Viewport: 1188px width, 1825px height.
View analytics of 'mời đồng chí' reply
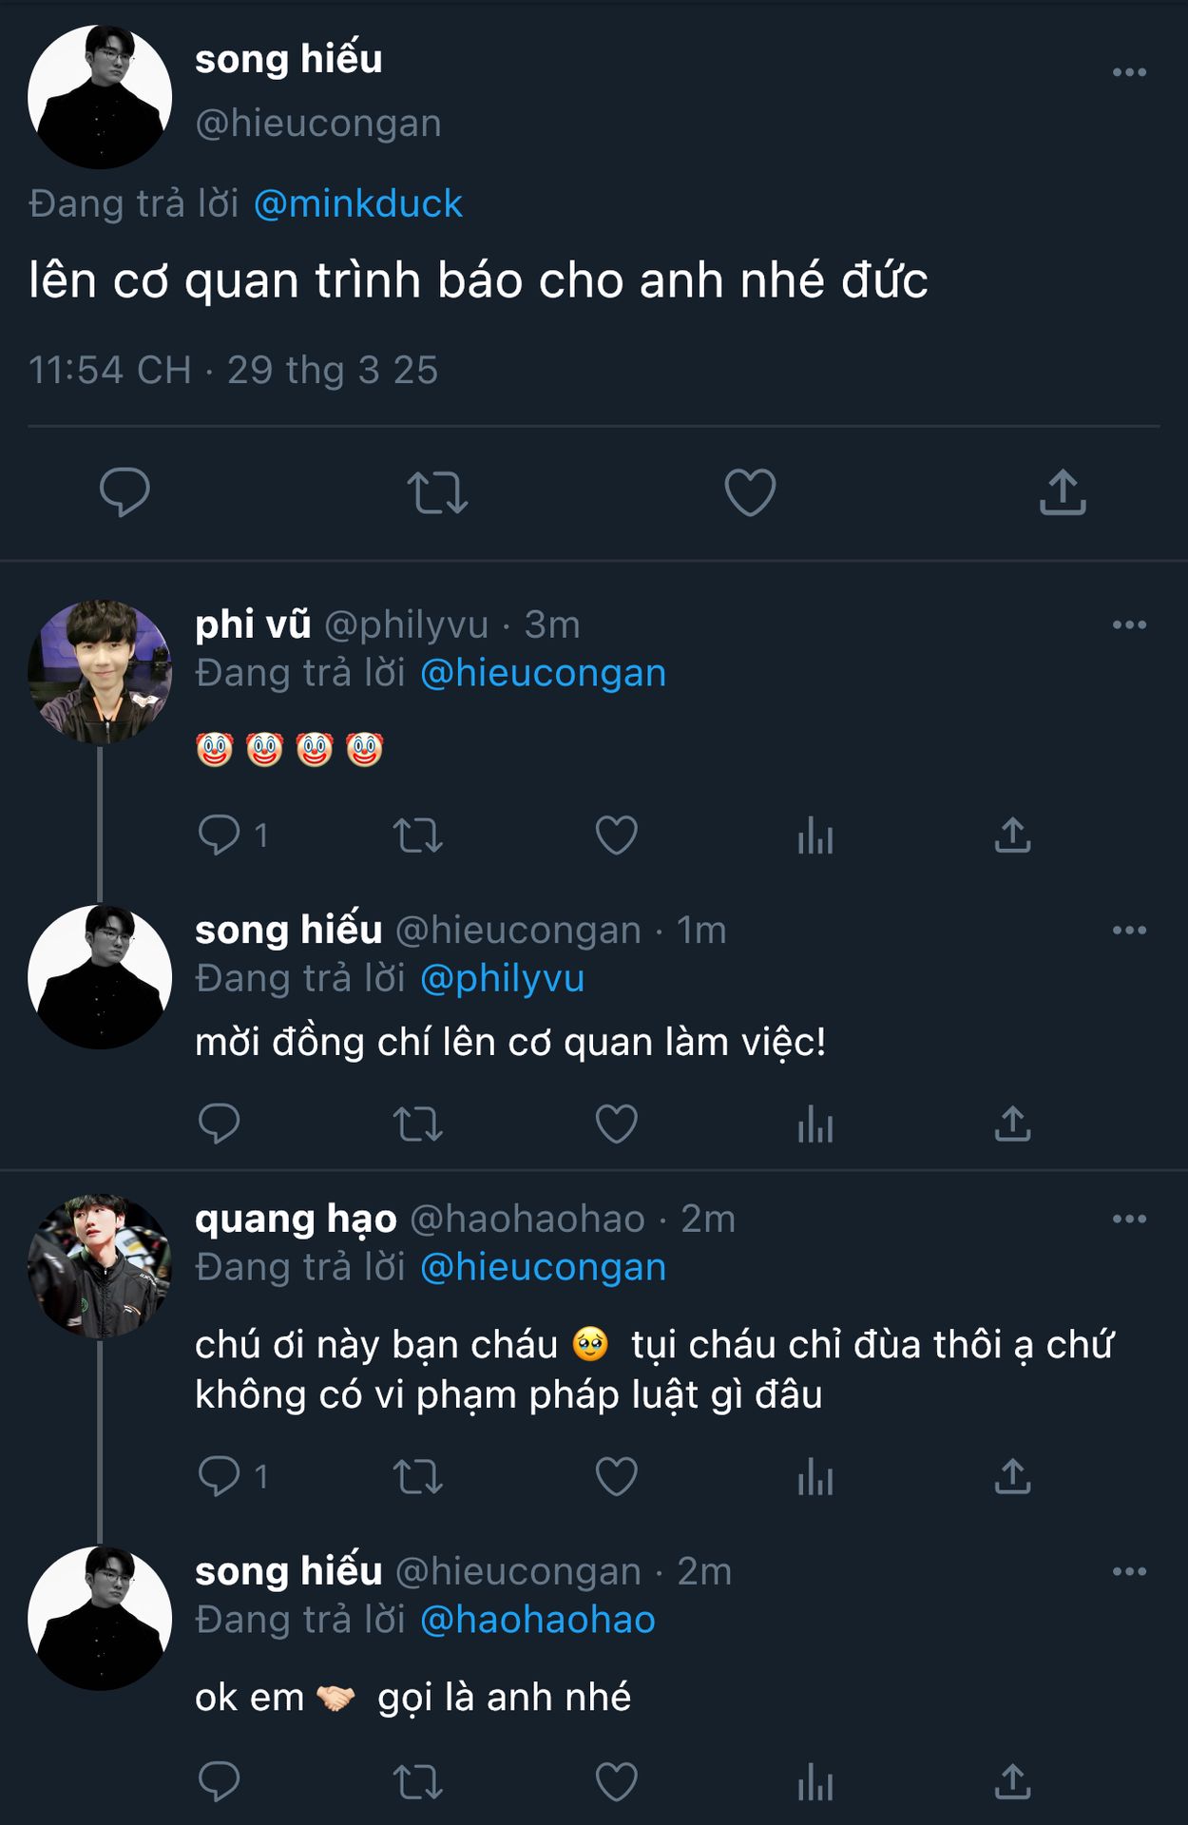point(815,1125)
